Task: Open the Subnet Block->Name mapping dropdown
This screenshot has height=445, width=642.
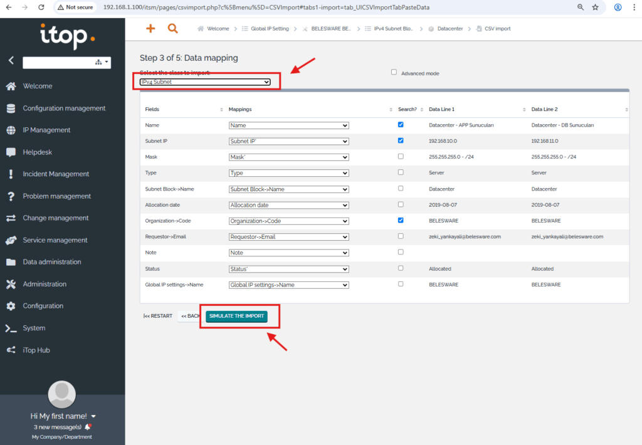Action: click(288, 189)
